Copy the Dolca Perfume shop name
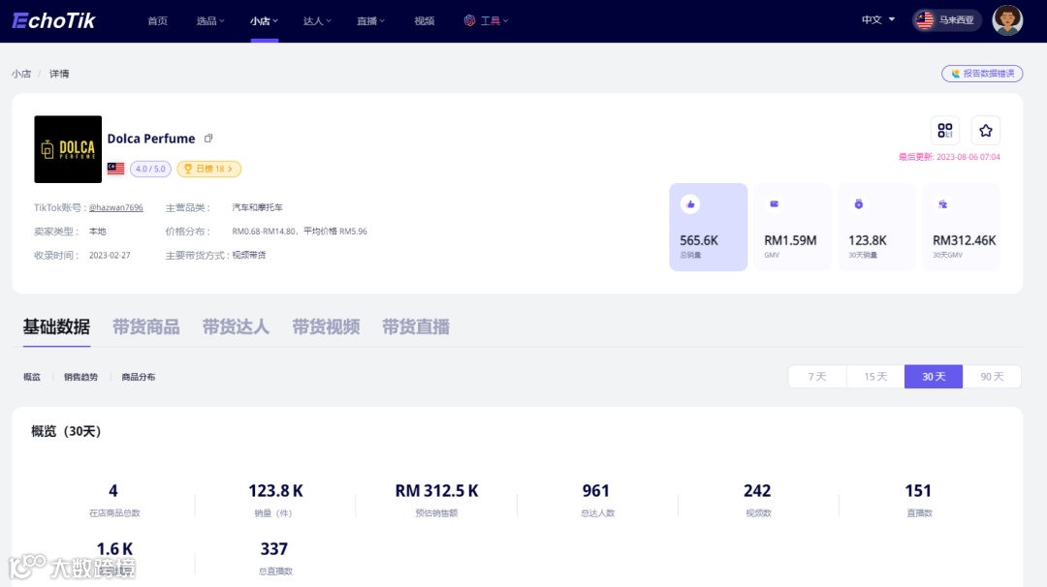The image size is (1047, 587). [x=208, y=139]
